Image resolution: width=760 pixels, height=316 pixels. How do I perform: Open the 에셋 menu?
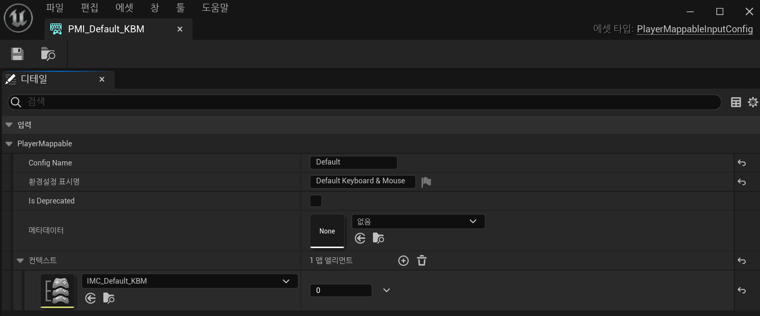124,8
